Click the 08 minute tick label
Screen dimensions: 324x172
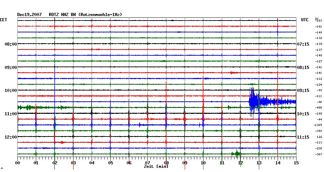coord(166,163)
